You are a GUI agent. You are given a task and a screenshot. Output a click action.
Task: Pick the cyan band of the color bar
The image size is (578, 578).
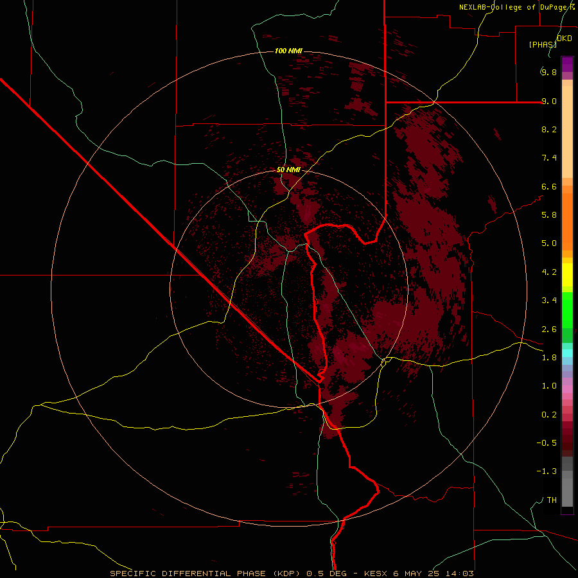tap(567, 353)
